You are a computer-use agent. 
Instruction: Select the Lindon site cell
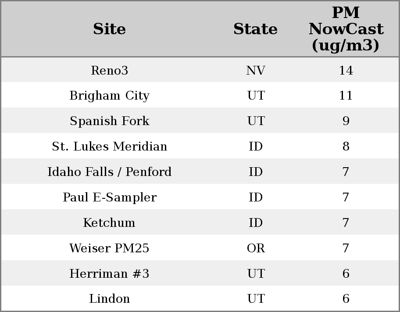[109, 299]
